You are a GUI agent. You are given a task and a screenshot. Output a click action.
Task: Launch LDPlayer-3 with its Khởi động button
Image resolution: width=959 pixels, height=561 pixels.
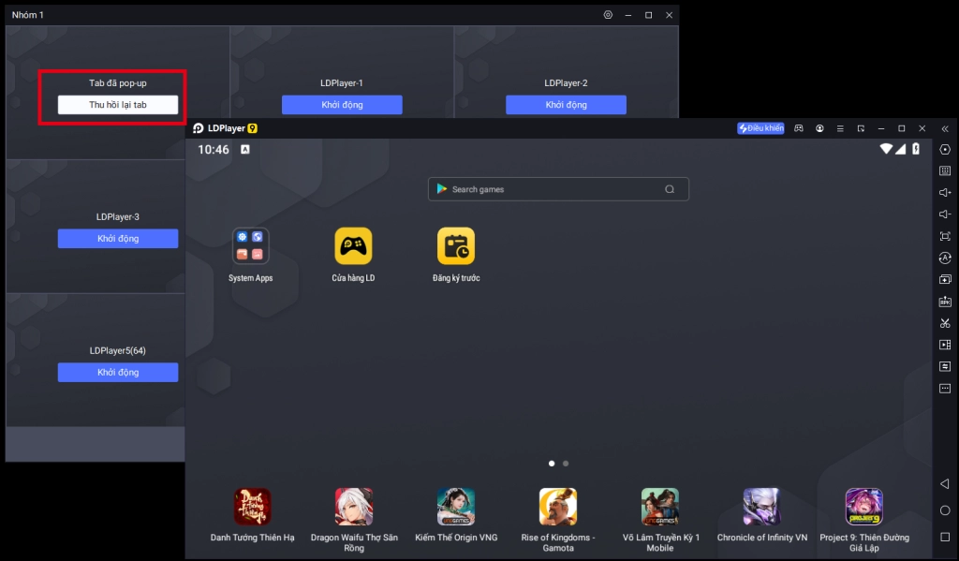tap(118, 239)
